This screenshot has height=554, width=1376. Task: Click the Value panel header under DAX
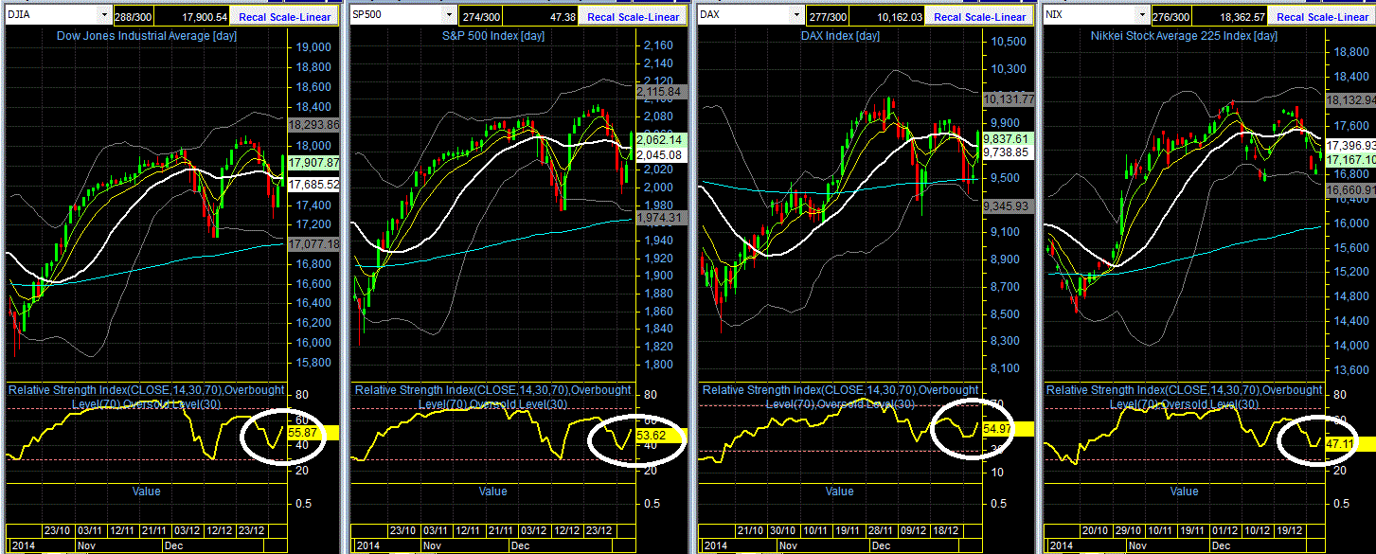point(839,491)
